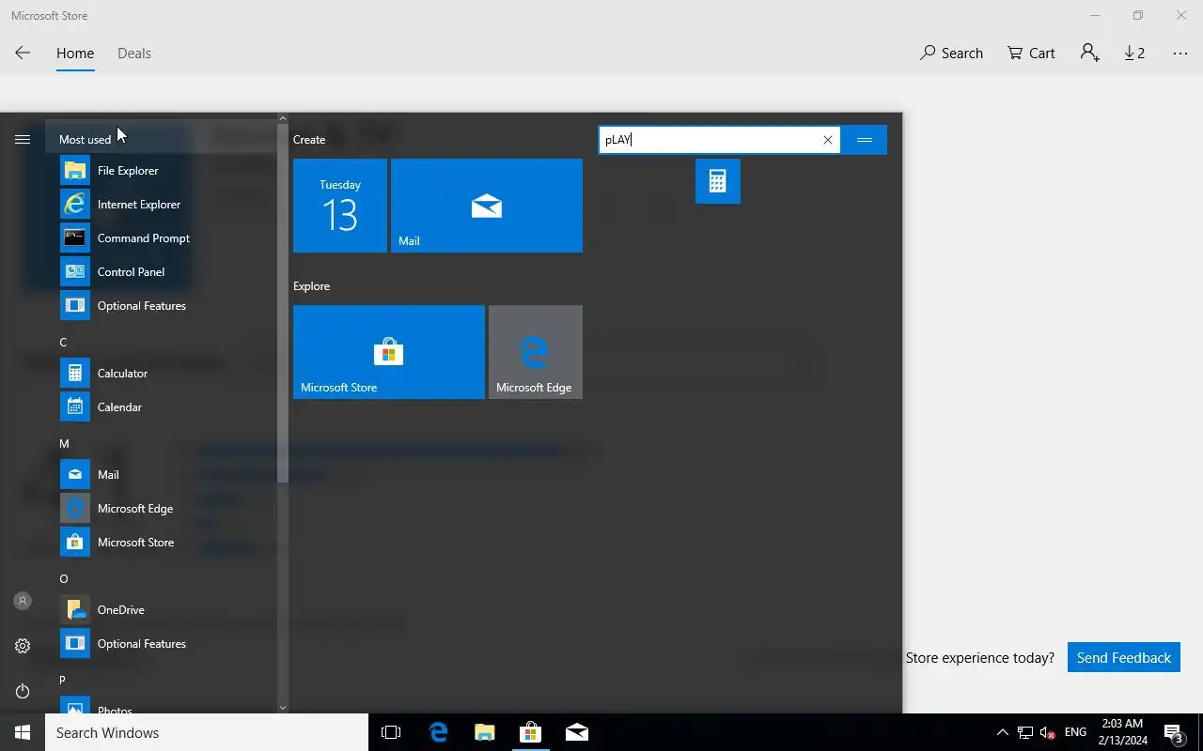Open Settings gear in Start sidebar

pos(23,646)
